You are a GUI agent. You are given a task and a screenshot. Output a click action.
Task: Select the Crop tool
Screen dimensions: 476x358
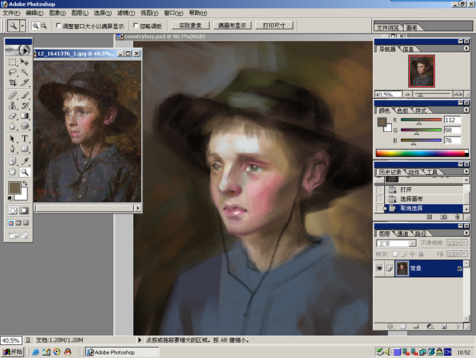(12, 82)
